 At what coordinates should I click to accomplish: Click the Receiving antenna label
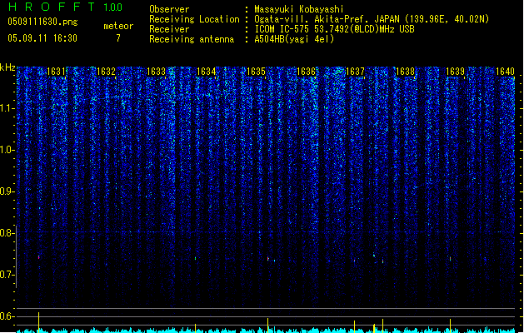(192, 39)
